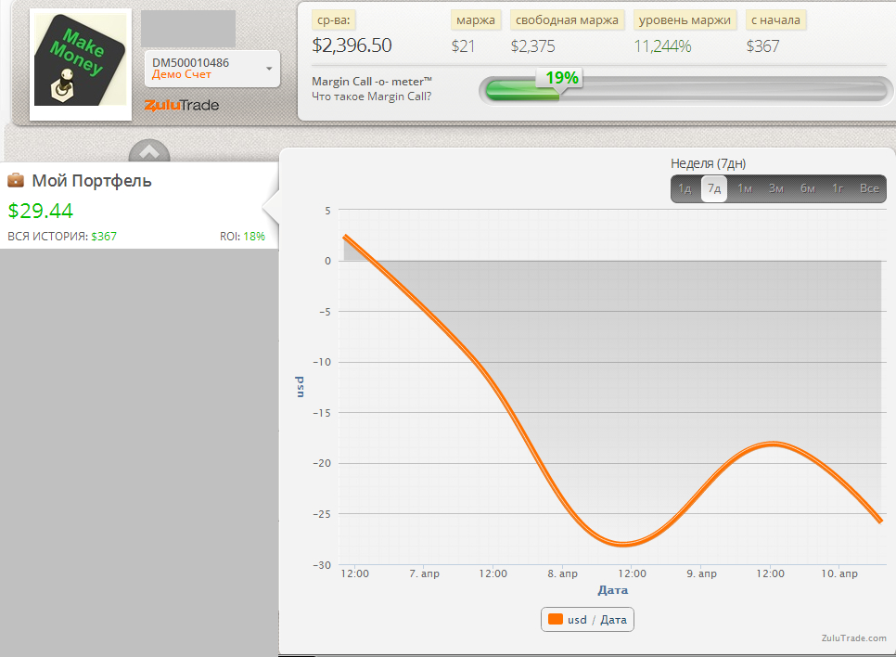896x657 pixels.
Task: Open the Мой Портфель panel title
Action: click(92, 181)
